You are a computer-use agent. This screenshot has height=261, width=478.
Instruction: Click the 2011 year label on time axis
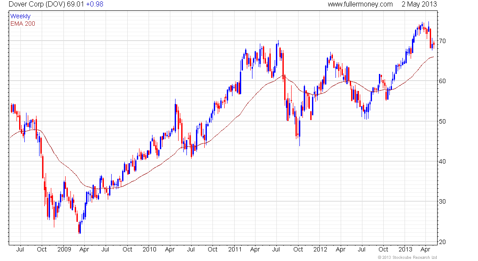pyautogui.click(x=235, y=249)
